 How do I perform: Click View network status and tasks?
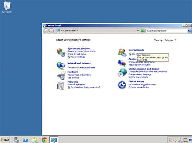[x=81, y=68]
